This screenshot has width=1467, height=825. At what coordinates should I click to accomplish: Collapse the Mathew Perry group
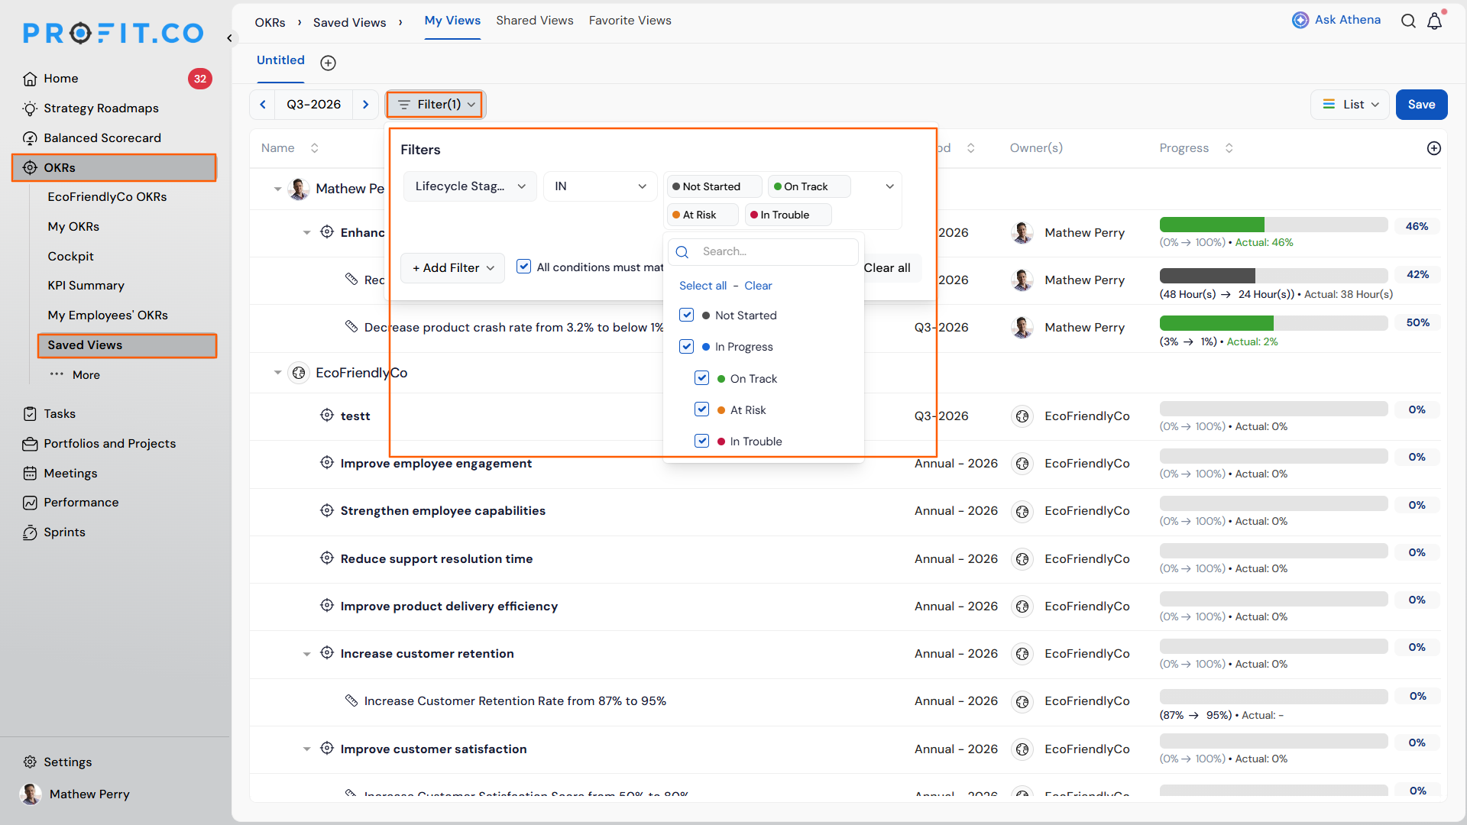pos(277,189)
